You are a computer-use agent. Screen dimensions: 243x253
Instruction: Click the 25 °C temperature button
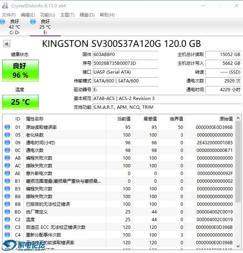(x=20, y=102)
